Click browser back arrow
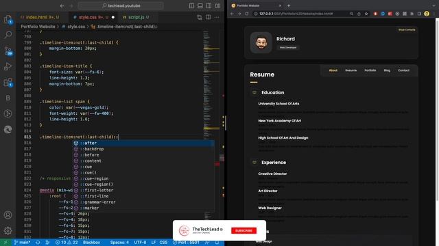The height and width of the screenshot is (246, 439). tap(232, 14)
